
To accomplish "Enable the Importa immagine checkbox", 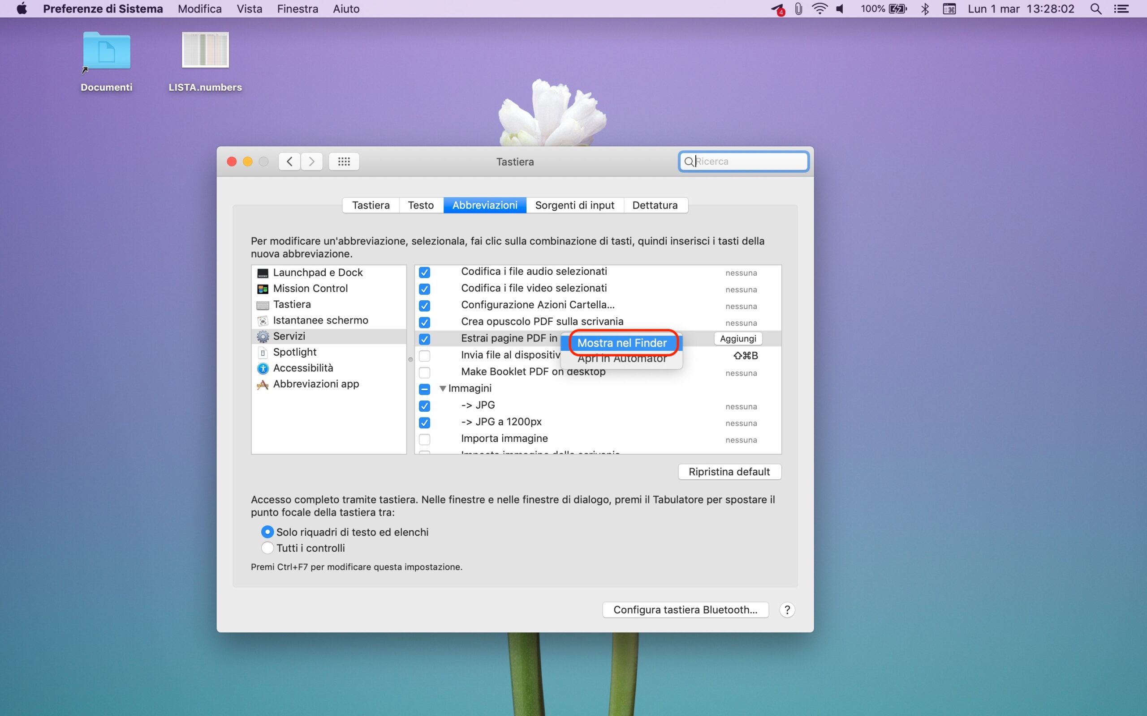I will (424, 439).
